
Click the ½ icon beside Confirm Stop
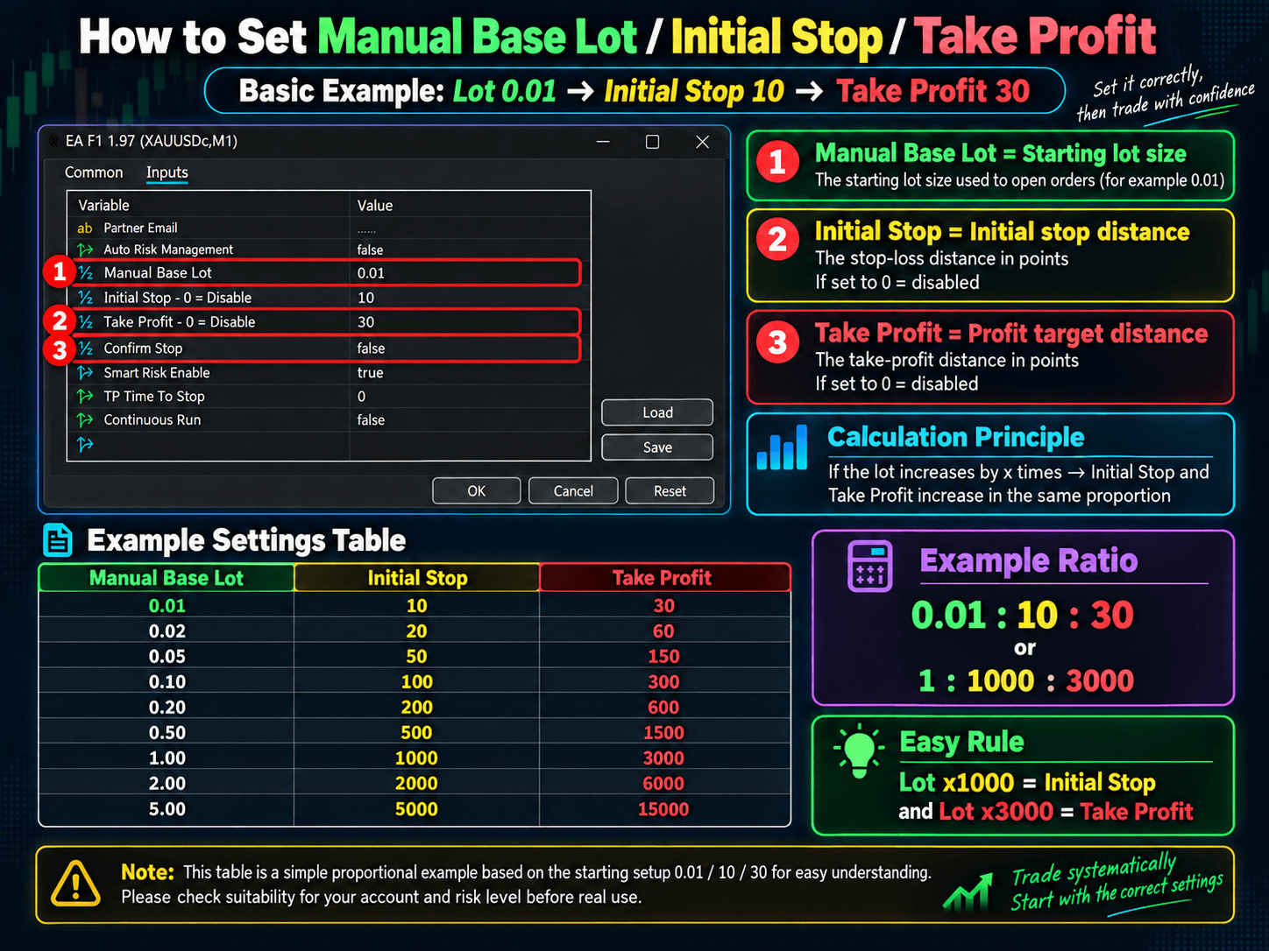pos(85,349)
